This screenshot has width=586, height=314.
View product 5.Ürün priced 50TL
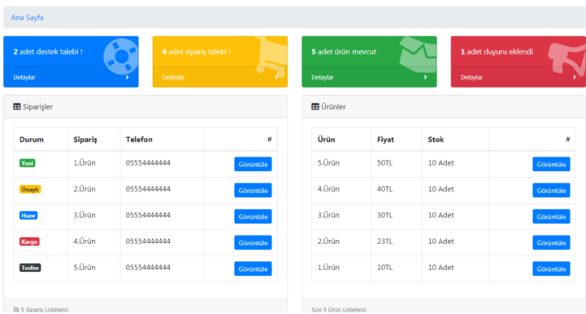pyautogui.click(x=551, y=164)
